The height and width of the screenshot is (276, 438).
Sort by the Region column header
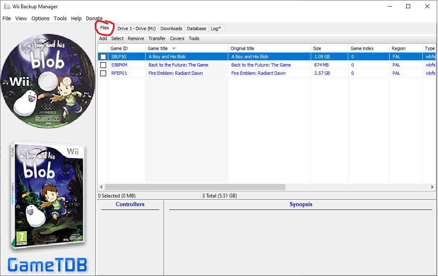pos(406,48)
